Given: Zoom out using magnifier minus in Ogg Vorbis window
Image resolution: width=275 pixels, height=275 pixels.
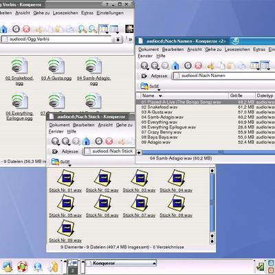Looking at the screenshot, I should 93,29.
